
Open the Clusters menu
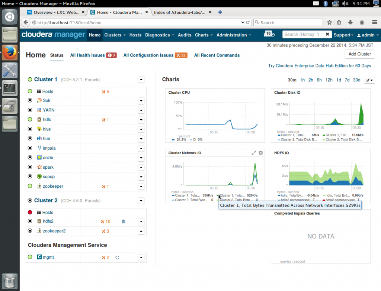pos(115,35)
